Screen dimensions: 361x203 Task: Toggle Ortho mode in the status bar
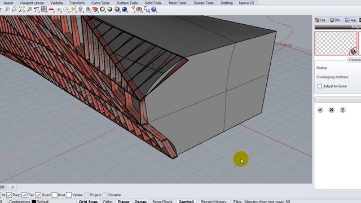pyautogui.click(x=107, y=201)
